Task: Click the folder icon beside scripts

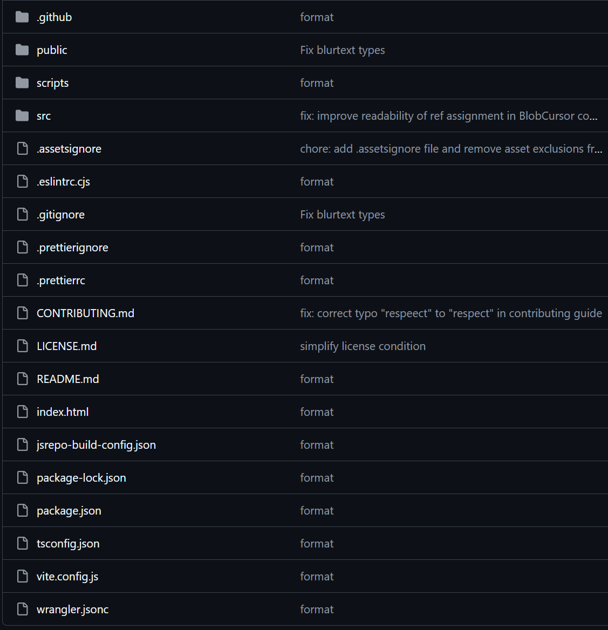Action: [22, 83]
